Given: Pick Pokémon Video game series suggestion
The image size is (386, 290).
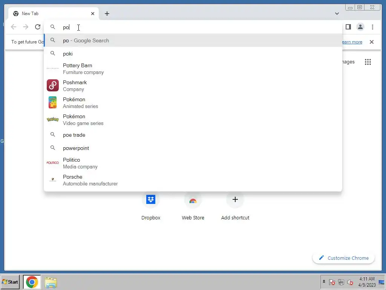Looking at the screenshot, I should 193,120.
